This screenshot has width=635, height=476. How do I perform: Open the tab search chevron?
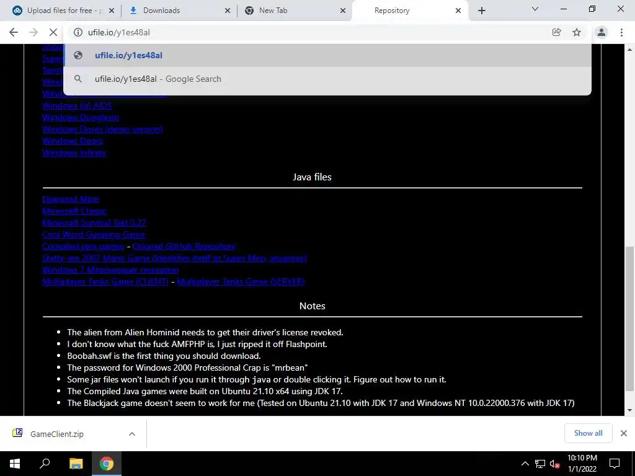pos(535,9)
